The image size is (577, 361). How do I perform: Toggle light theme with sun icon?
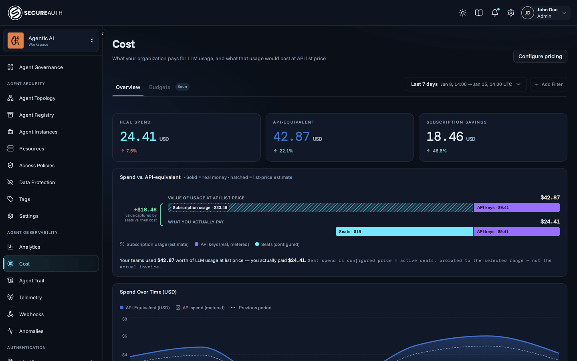click(x=463, y=13)
